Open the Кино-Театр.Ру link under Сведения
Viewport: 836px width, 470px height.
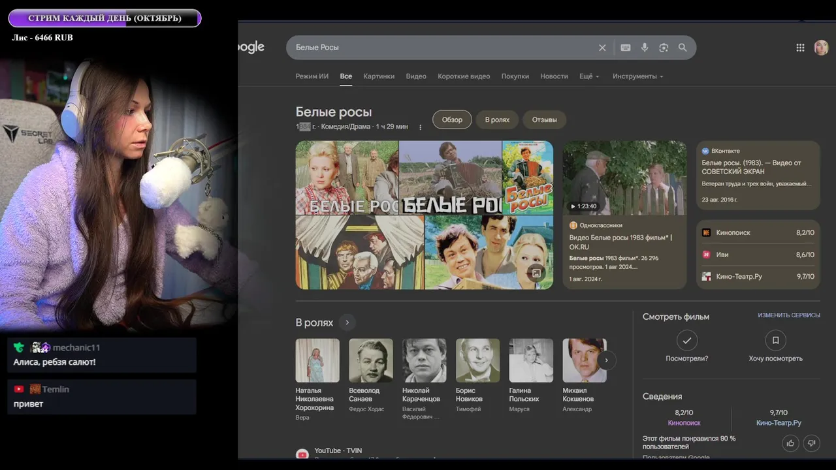pos(779,423)
